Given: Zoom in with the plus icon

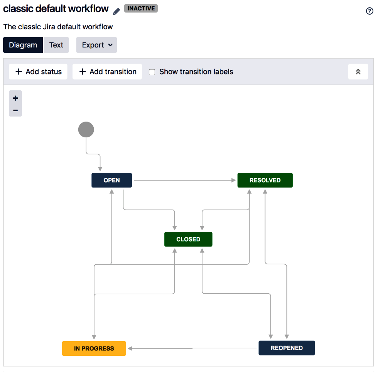Looking at the screenshot, I should pyautogui.click(x=15, y=98).
